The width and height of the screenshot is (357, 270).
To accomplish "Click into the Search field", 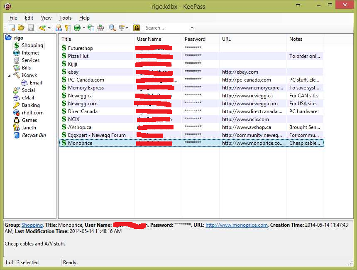I will click(x=167, y=28).
